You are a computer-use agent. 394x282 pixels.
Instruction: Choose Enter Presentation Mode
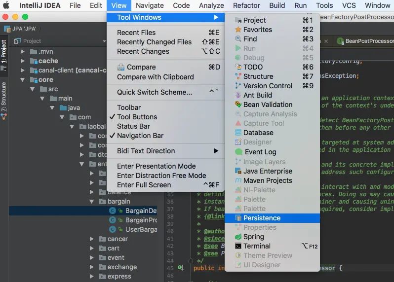(166, 166)
